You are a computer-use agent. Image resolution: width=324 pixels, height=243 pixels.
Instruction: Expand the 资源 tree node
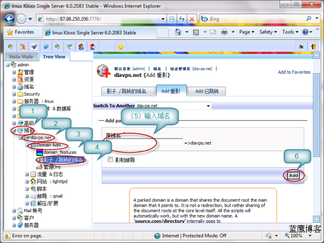click(14, 79)
